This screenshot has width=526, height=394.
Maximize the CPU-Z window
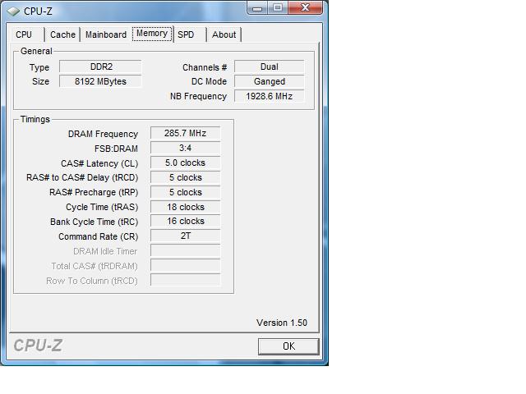click(x=278, y=8)
